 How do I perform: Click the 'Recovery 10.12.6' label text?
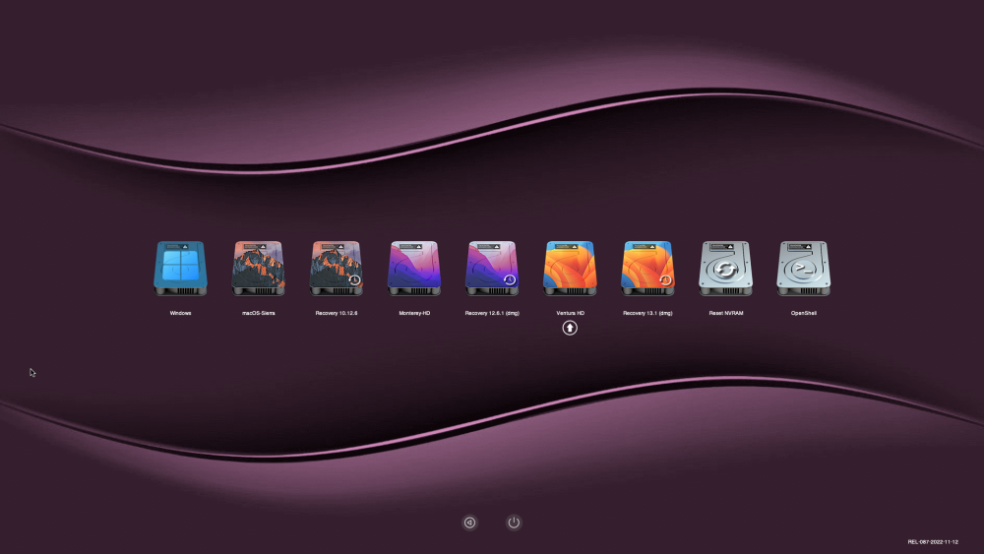point(337,313)
